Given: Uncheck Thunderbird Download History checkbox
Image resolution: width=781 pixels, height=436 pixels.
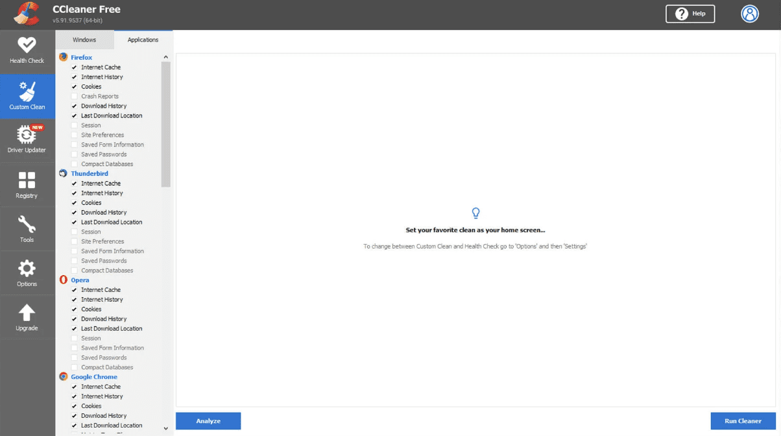Looking at the screenshot, I should (75, 212).
